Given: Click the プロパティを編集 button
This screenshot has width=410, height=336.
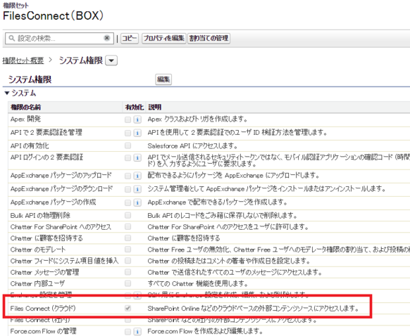Looking at the screenshot, I should tap(164, 39).
